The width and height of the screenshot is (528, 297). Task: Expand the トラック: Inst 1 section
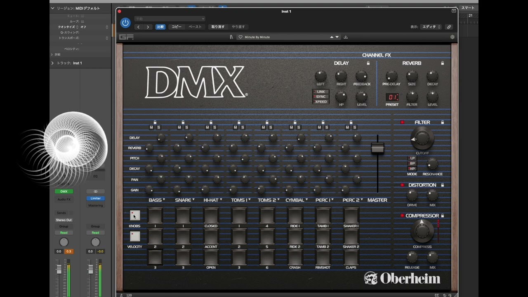tap(52, 63)
